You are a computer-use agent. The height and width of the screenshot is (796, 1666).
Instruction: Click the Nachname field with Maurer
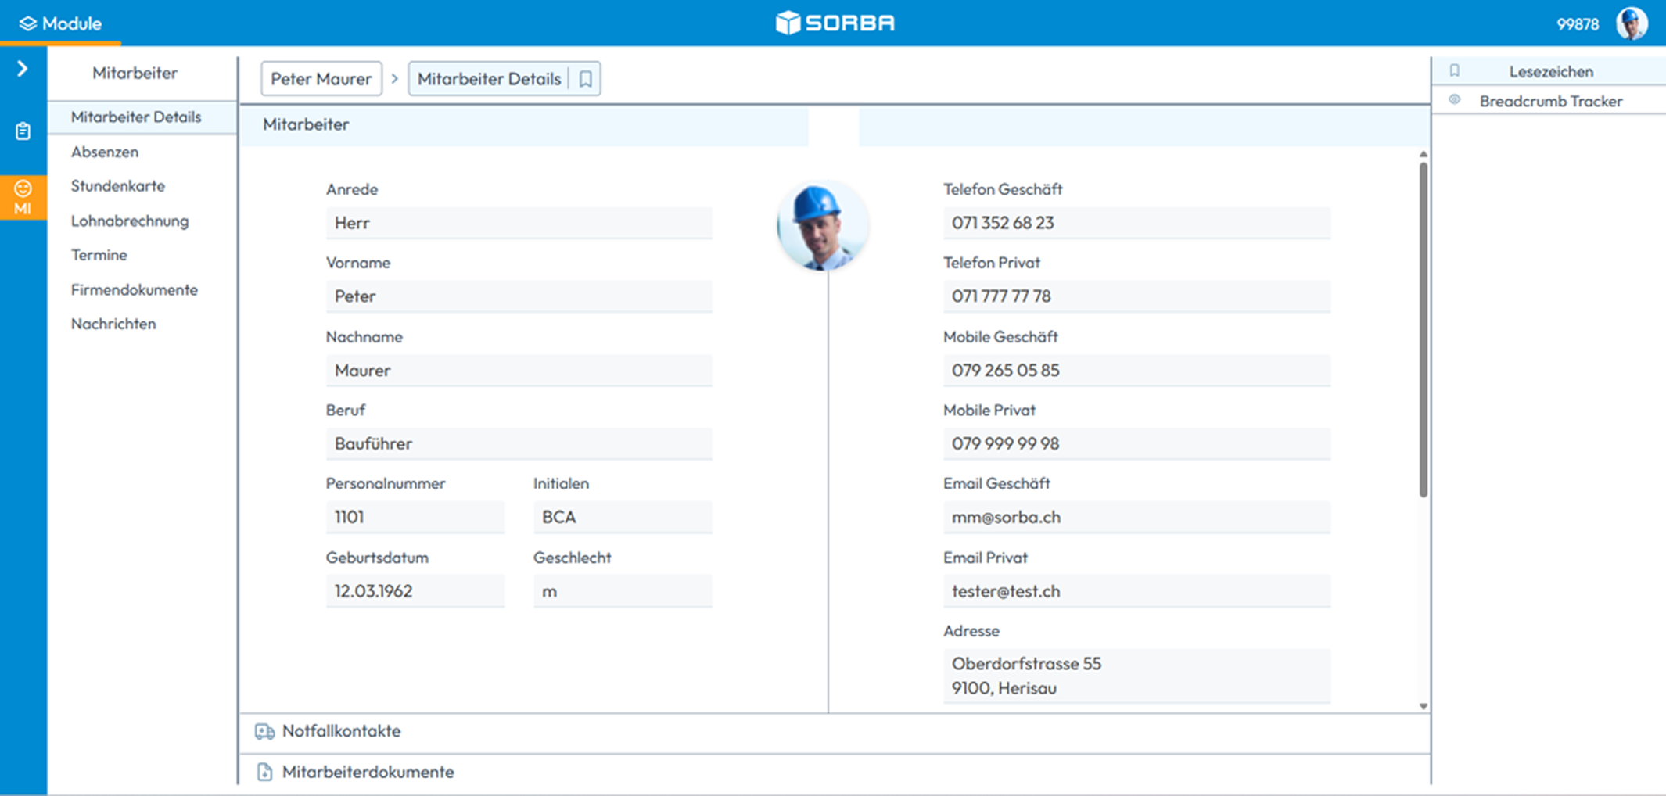519,371
